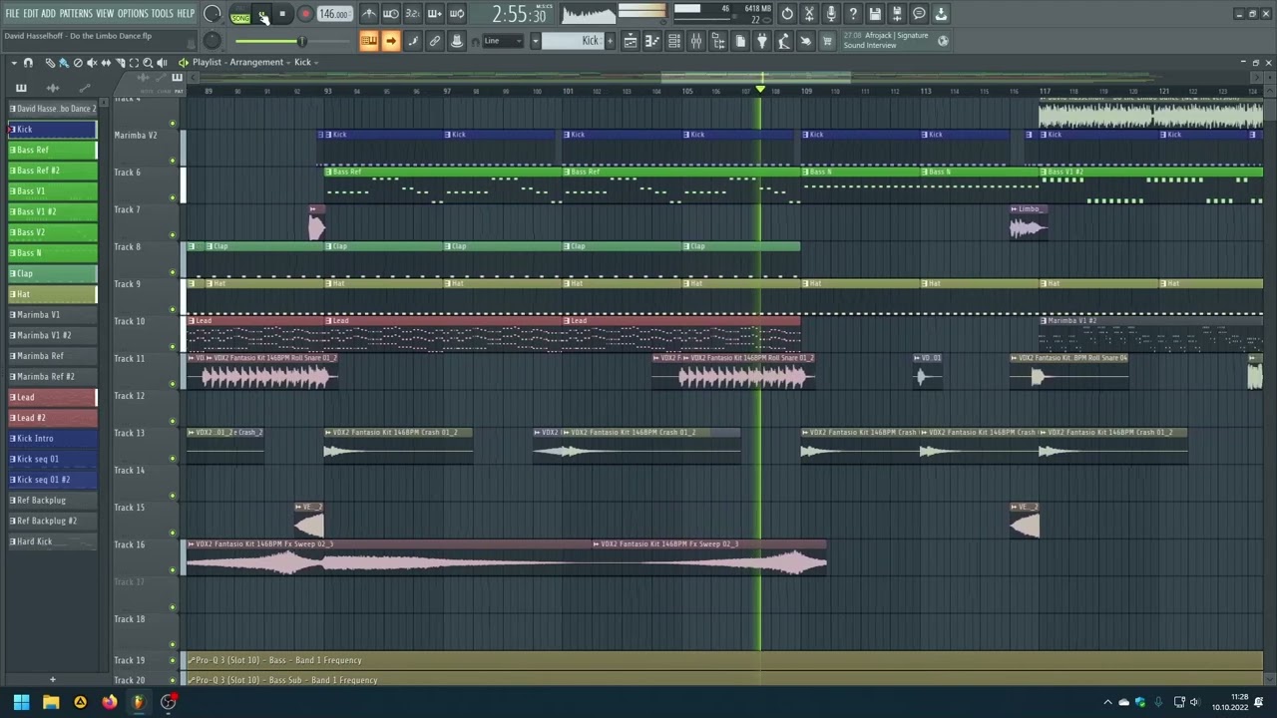Click the playlist horizontal scrollbar thumb
Viewport: 1277px width, 718px height.
(x=755, y=76)
